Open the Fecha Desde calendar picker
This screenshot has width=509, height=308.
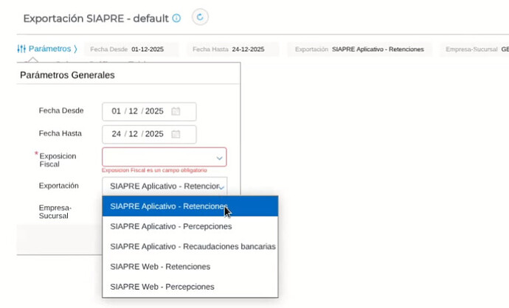coord(176,111)
